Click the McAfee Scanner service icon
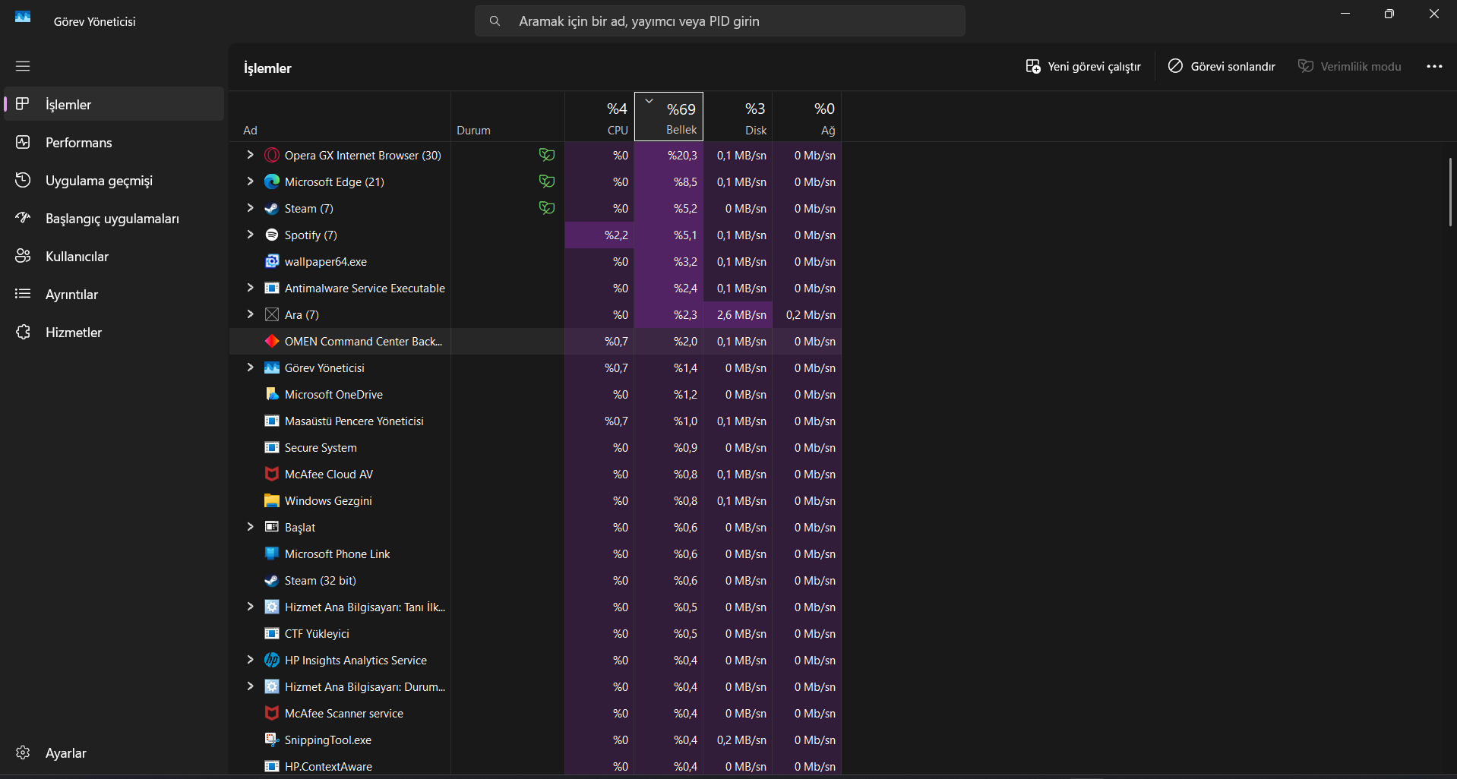This screenshot has height=779, width=1457. click(x=271, y=713)
